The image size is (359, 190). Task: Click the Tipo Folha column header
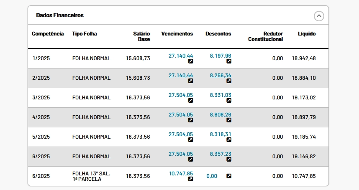85,34
